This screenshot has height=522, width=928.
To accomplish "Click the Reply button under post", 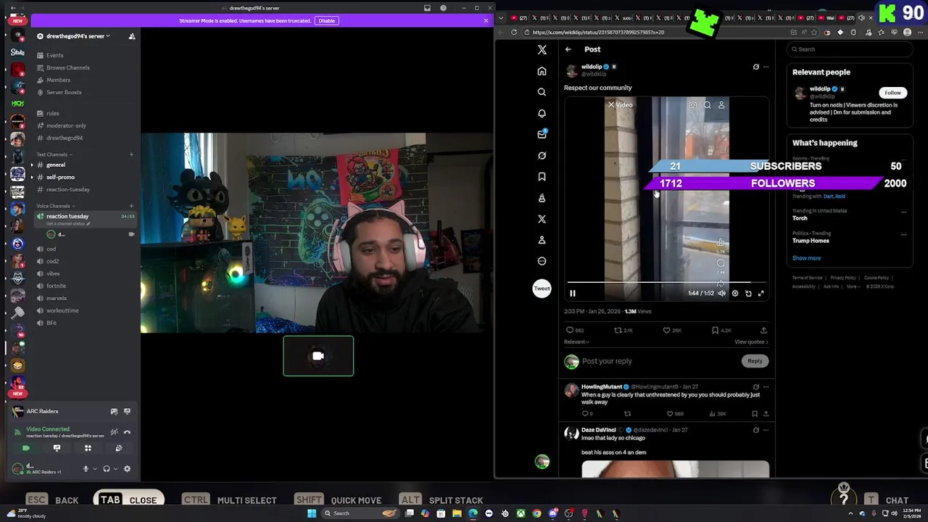I will [755, 361].
